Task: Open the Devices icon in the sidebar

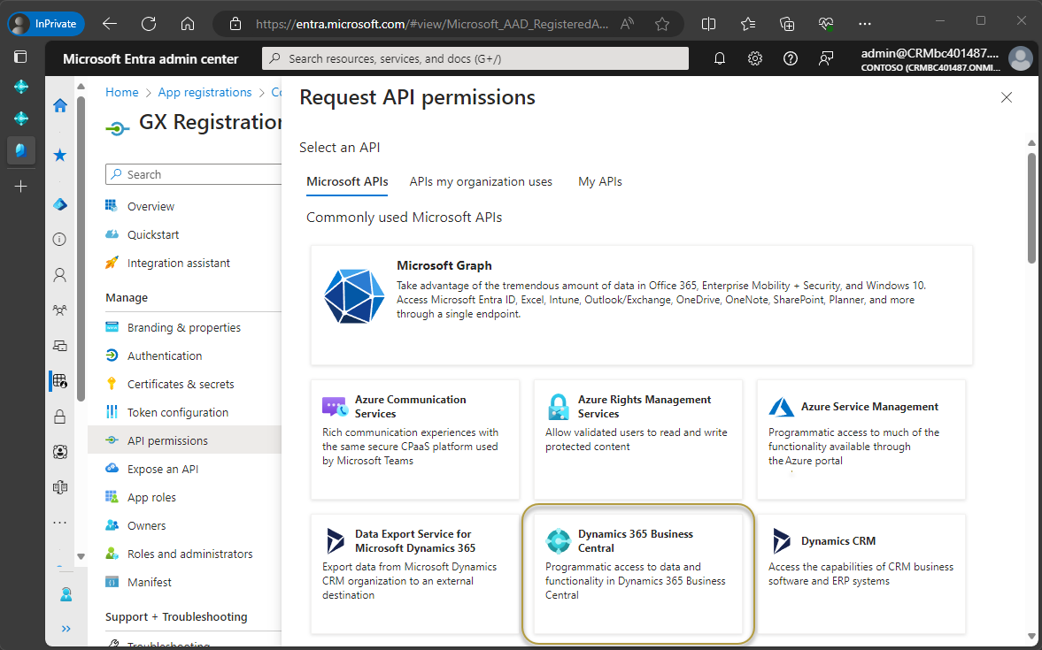Action: [60, 346]
